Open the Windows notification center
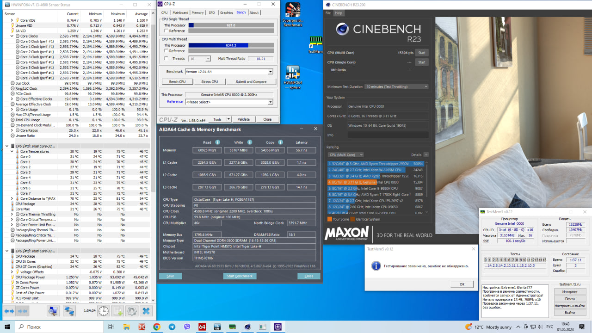This screenshot has height=333, width=592. click(x=582, y=327)
